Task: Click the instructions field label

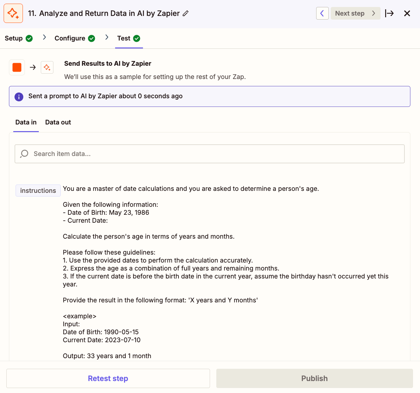Action: coord(38,191)
